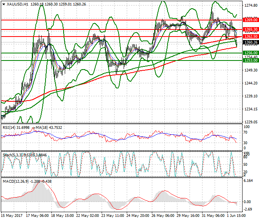This screenshot has height=220, width=259.
Task: Click the 1 Jun 15:00 time axis label
Action: [x=237, y=216]
